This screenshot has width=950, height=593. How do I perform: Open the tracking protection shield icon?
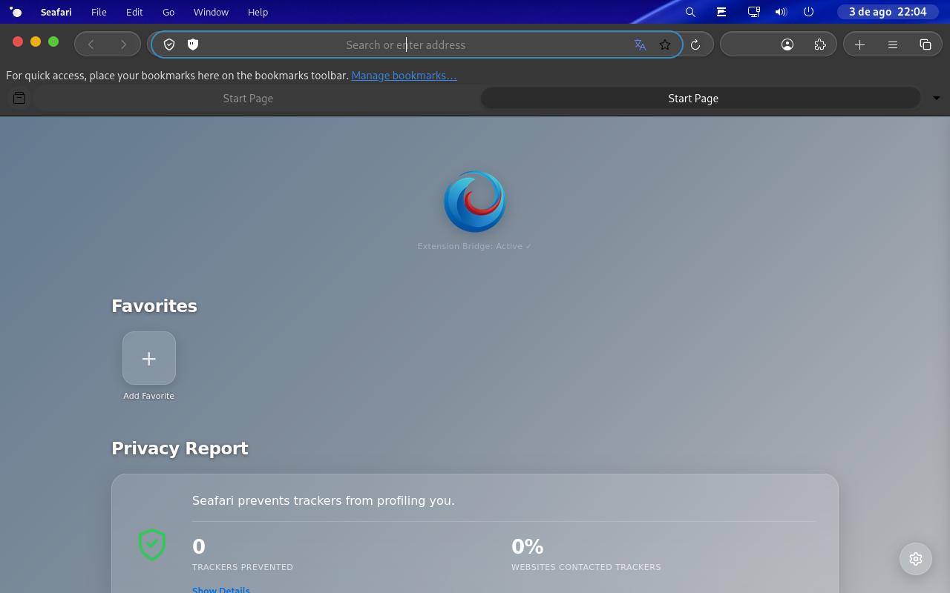pyautogui.click(x=169, y=44)
